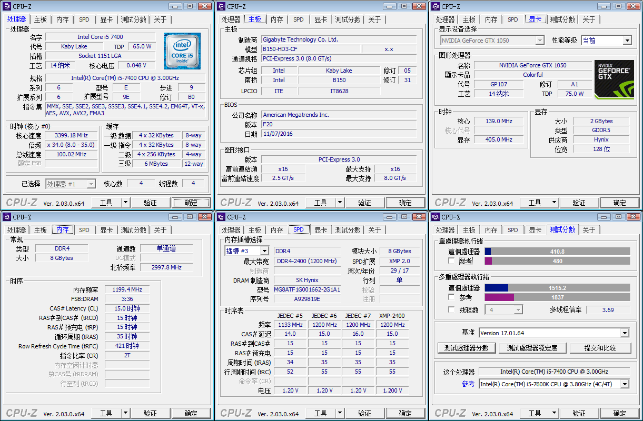Click the 总线速度 value 100.02 MHz

point(71,154)
